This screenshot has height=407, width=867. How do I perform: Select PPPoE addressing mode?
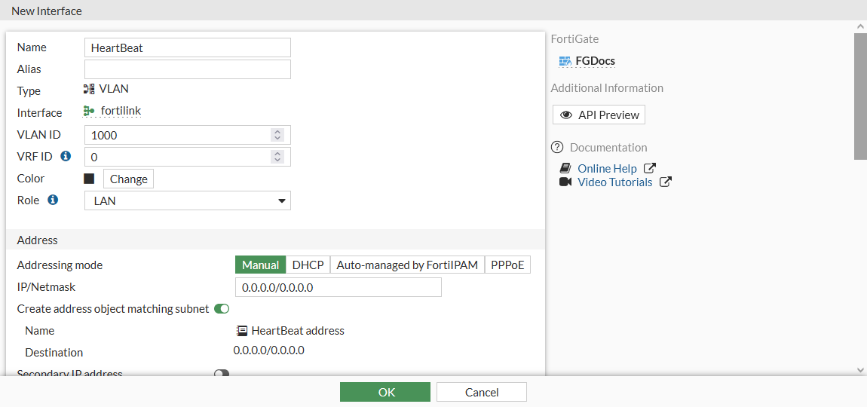[x=507, y=265]
